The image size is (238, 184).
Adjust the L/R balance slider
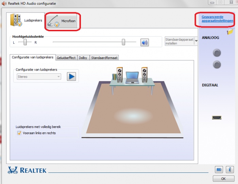25,42
